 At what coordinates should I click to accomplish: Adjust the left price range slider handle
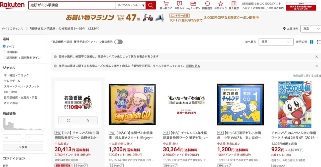click(x=3, y=130)
